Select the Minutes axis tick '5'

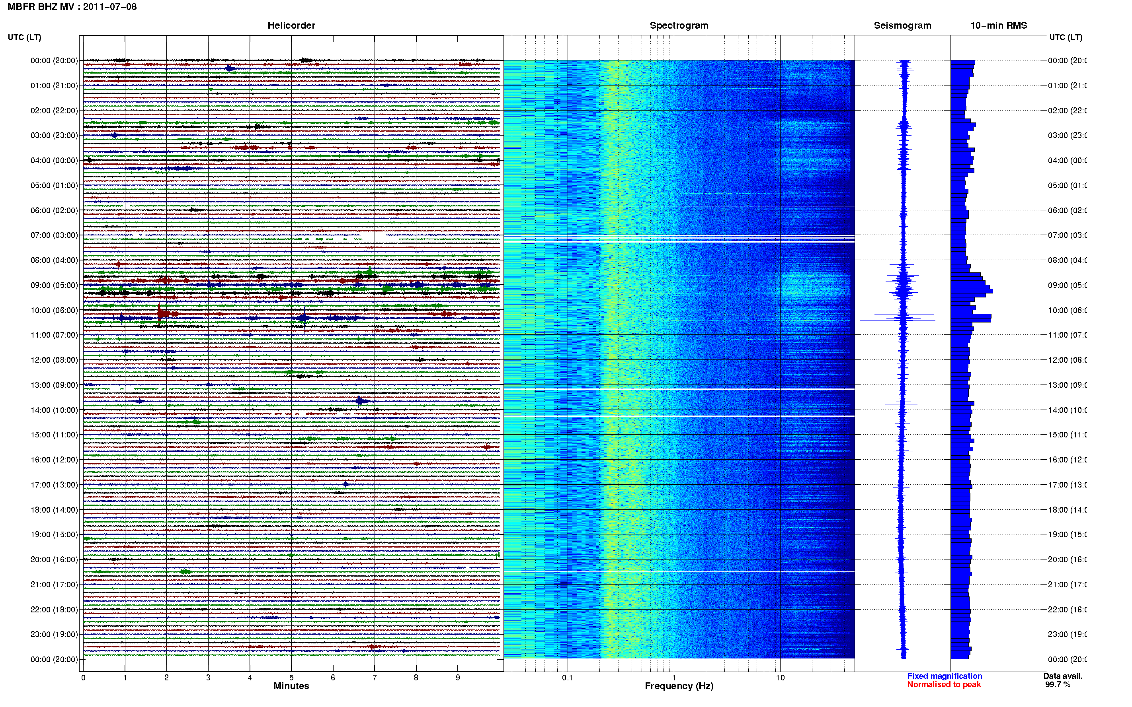(291, 678)
